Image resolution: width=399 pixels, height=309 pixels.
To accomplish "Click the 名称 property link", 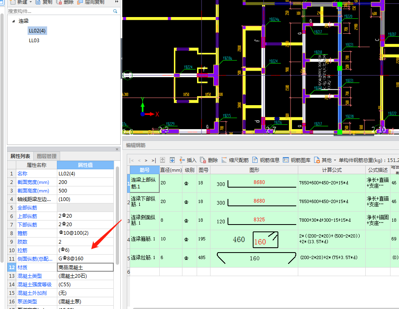I will pyautogui.click(x=22, y=174).
